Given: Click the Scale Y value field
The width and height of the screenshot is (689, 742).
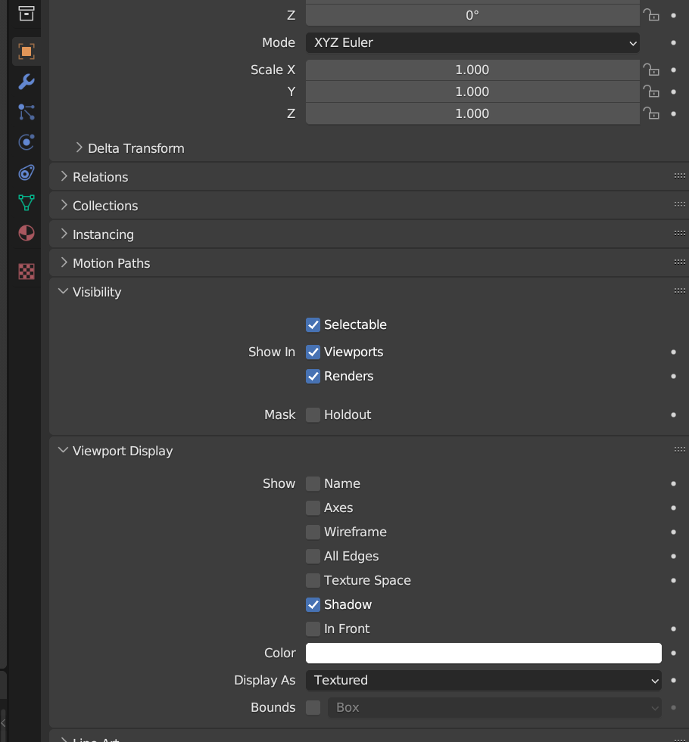Looking at the screenshot, I should [x=472, y=92].
